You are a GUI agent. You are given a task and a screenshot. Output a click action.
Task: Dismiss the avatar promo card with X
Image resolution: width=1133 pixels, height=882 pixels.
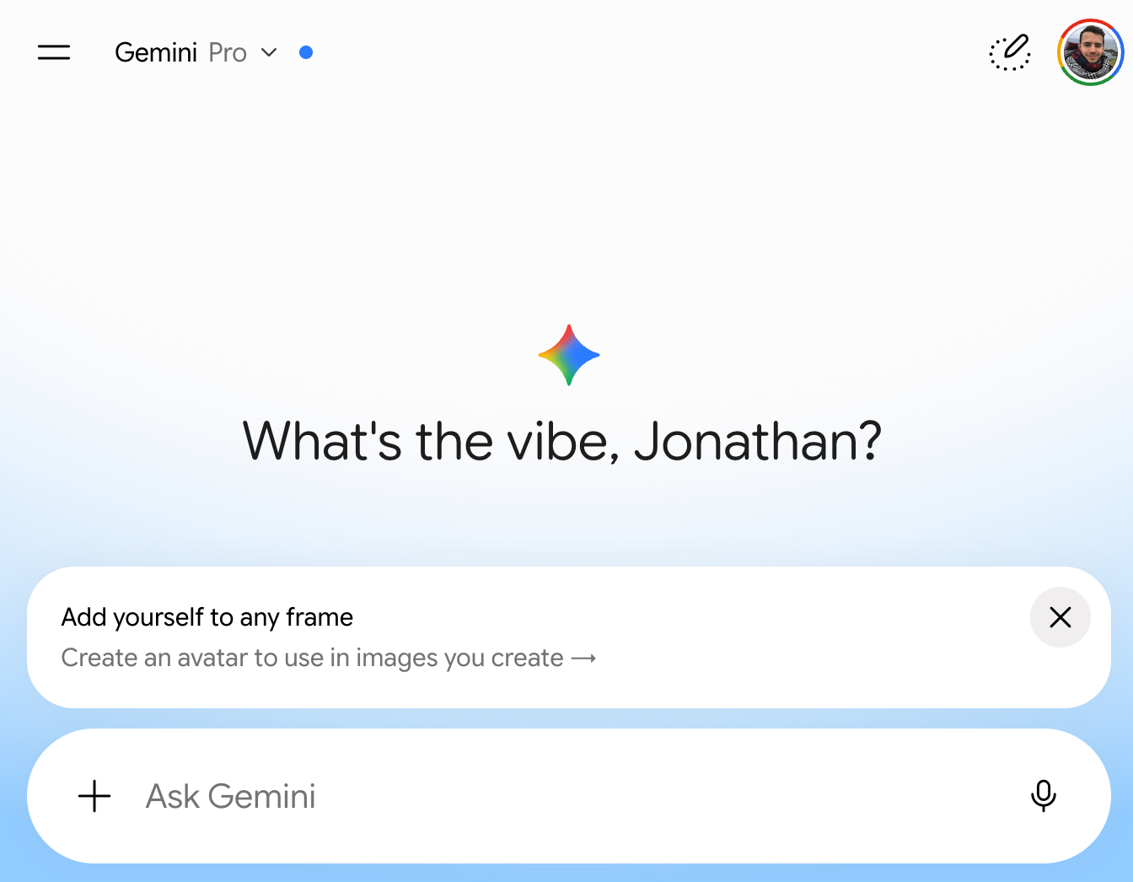1061,617
